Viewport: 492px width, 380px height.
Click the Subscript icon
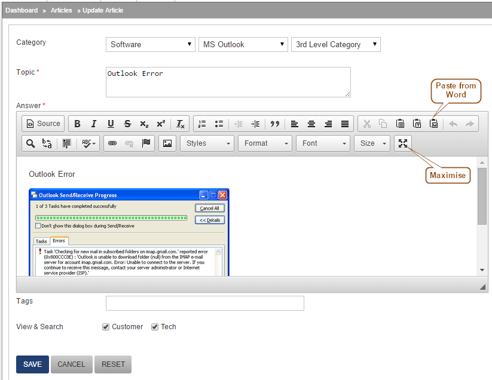[x=144, y=124]
